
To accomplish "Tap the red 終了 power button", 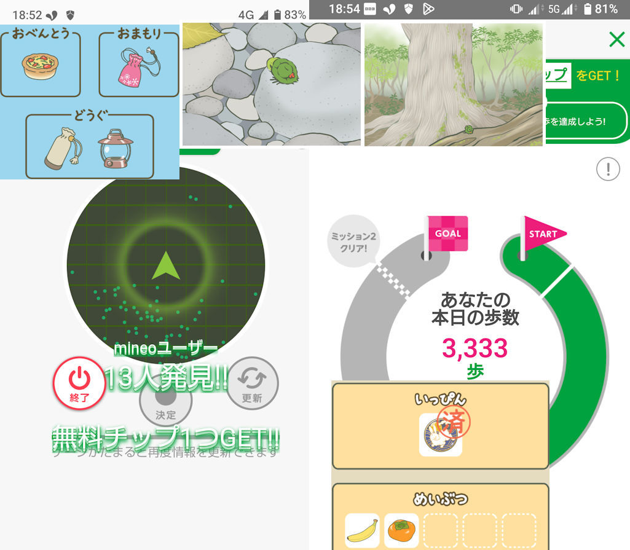I will pyautogui.click(x=79, y=383).
